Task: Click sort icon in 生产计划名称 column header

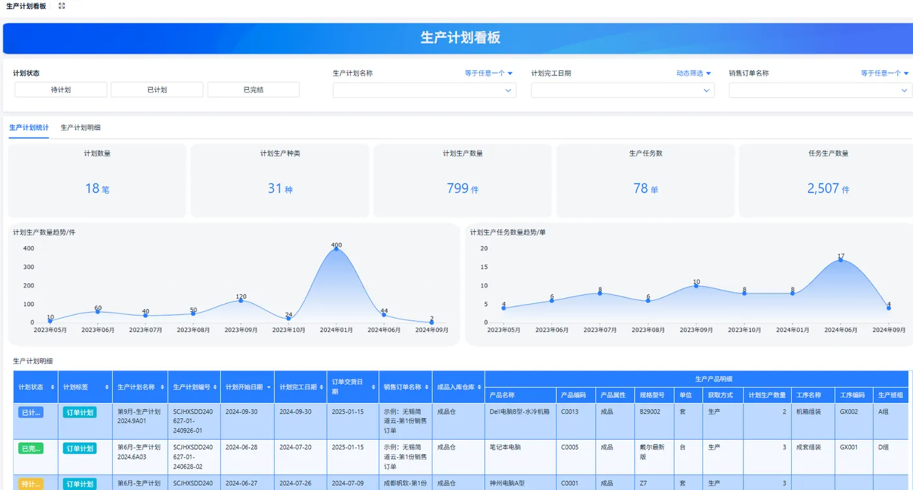Action: pos(162,387)
